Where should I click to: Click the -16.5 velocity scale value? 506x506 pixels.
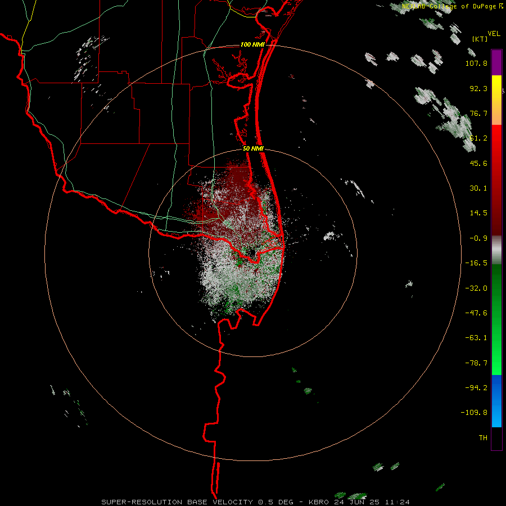pos(476,263)
